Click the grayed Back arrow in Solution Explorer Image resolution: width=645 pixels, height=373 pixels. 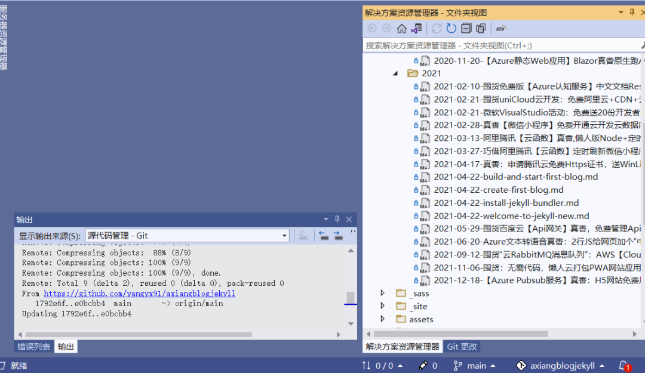pyautogui.click(x=372, y=29)
